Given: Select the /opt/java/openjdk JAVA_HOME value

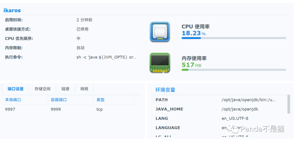Looking at the screenshot, I should pyautogui.click(x=240, y=109).
